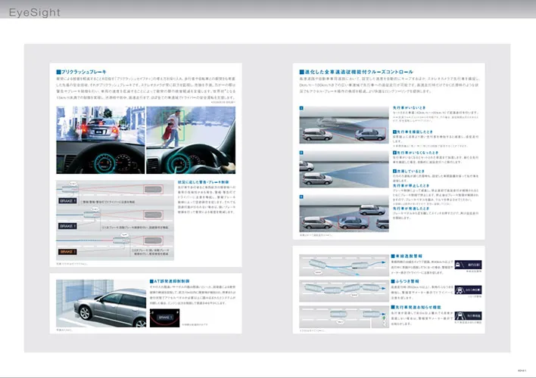Click the 先行車発進お知らせ機能 heading
Screen dimensions: 536x378
pyautogui.click(x=419, y=308)
